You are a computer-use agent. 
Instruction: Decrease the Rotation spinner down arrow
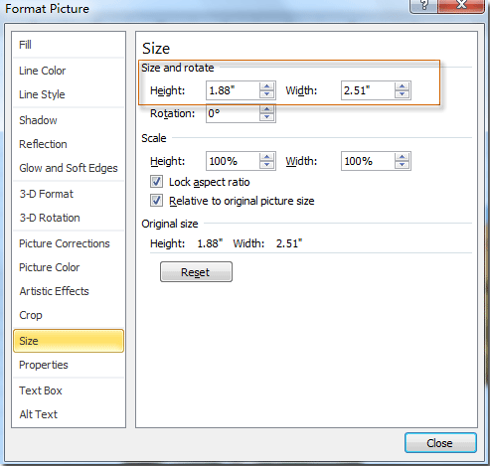266,117
